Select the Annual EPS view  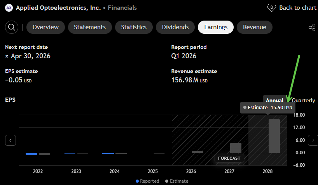click(274, 100)
